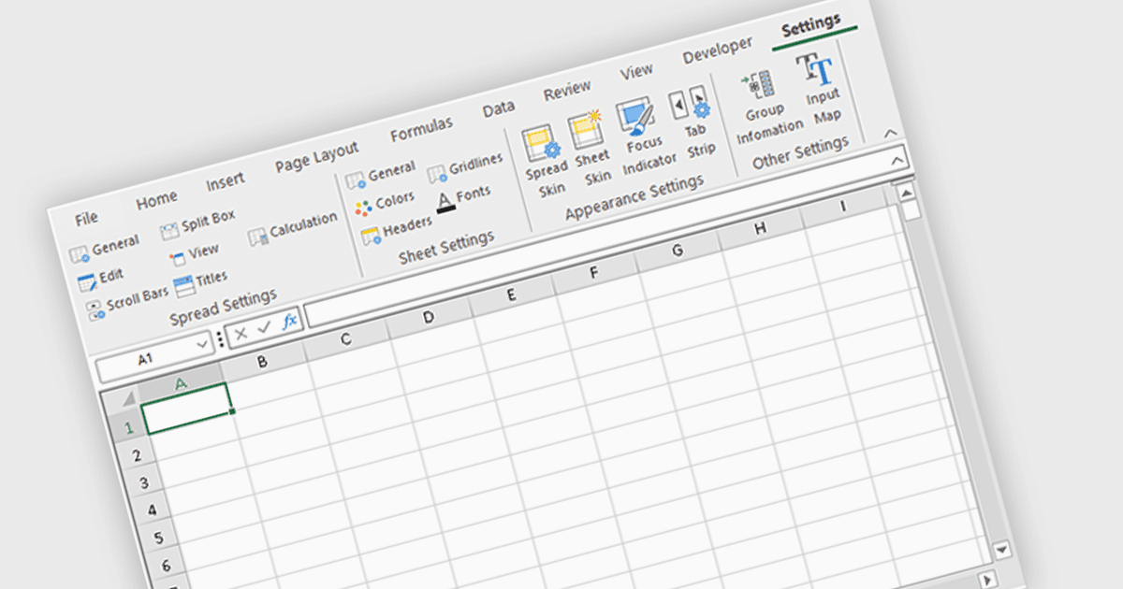Click the vertical scrollbar up arrow
The height and width of the screenshot is (589, 1123).
pos(906,193)
